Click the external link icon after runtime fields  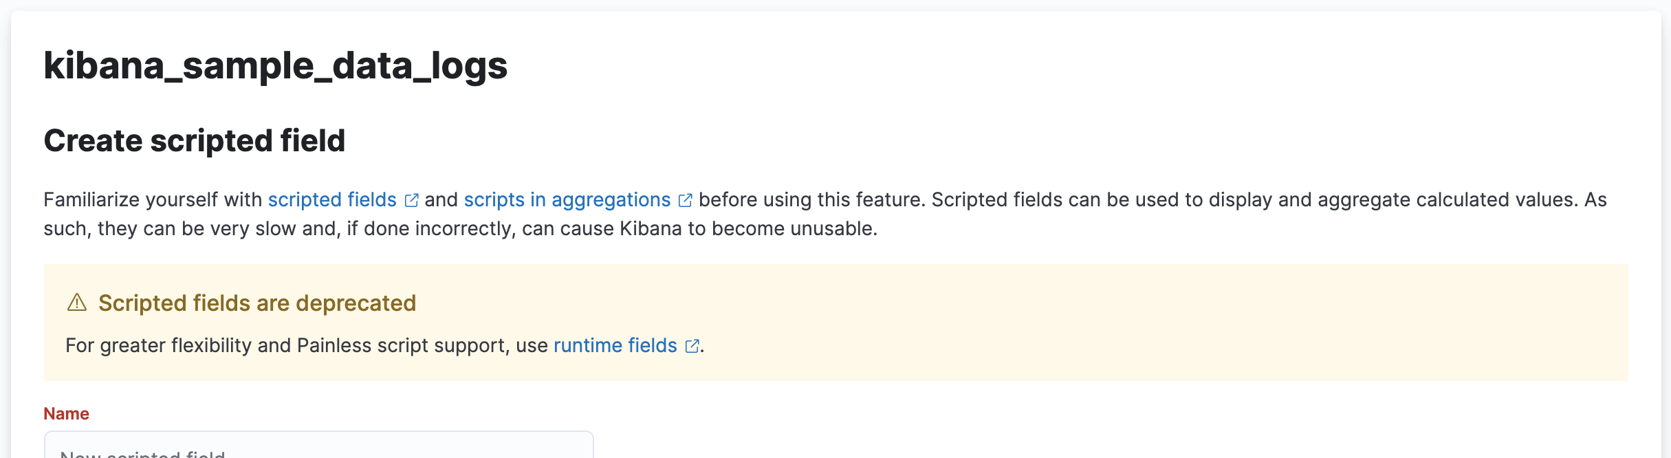tap(692, 346)
